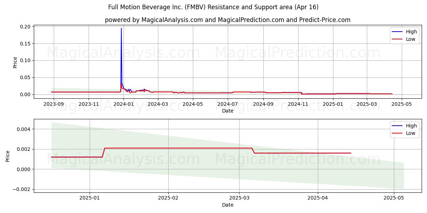Click the 'Date' axis label under bottom chart
The image size is (427, 213).
(x=228, y=205)
